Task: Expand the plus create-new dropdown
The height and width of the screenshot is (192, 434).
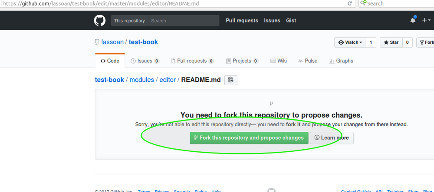Action: point(426,20)
